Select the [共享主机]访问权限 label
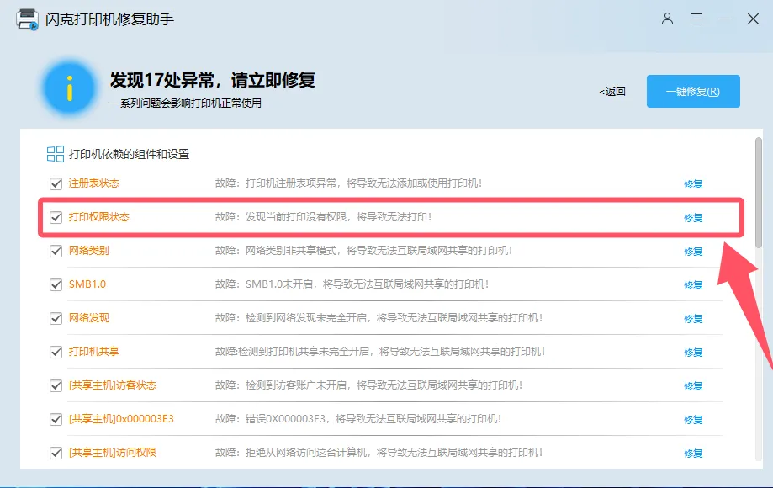Viewport: 773px width, 488px height. click(113, 453)
